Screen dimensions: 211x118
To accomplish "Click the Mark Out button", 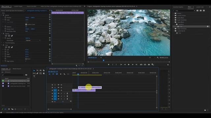I will point(116,65).
